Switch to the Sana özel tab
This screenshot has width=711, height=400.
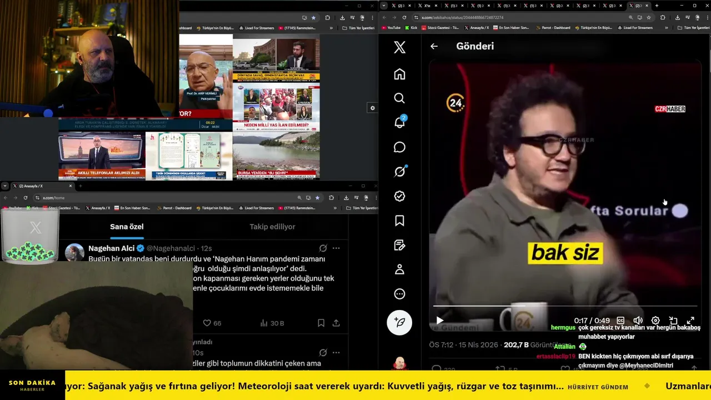pyautogui.click(x=127, y=227)
